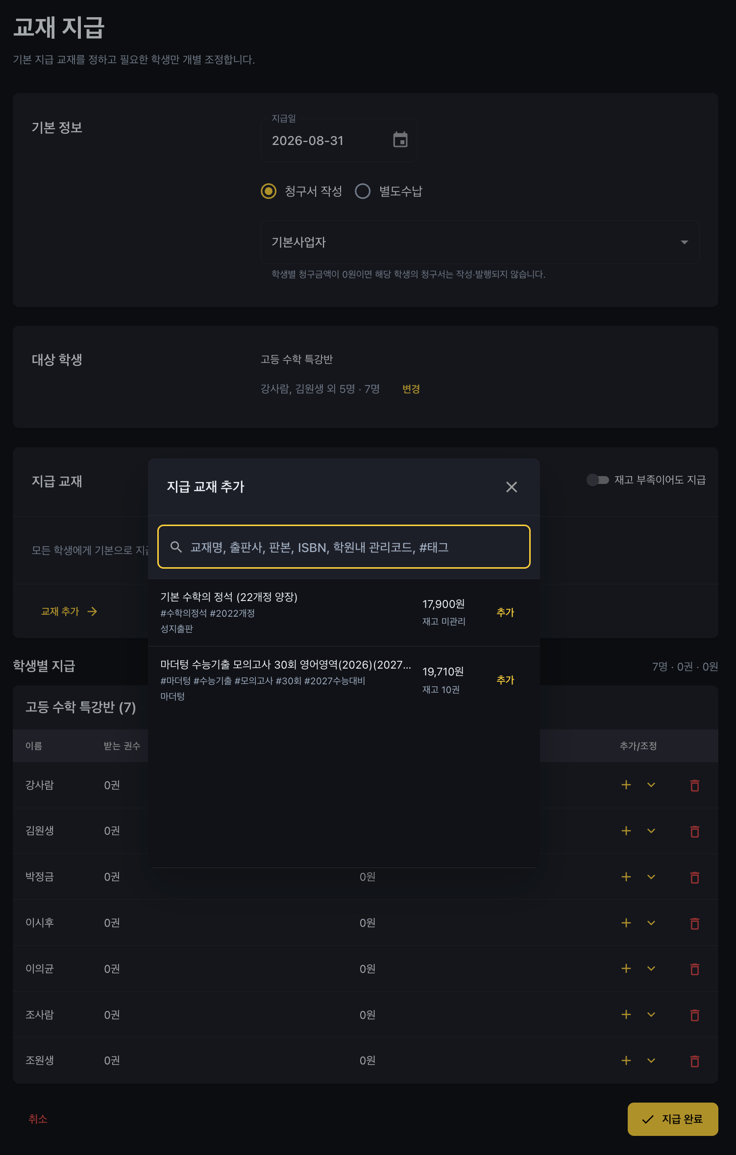Delete the 박정금 row with trash icon
This screenshot has width=736, height=1155.
tap(694, 877)
